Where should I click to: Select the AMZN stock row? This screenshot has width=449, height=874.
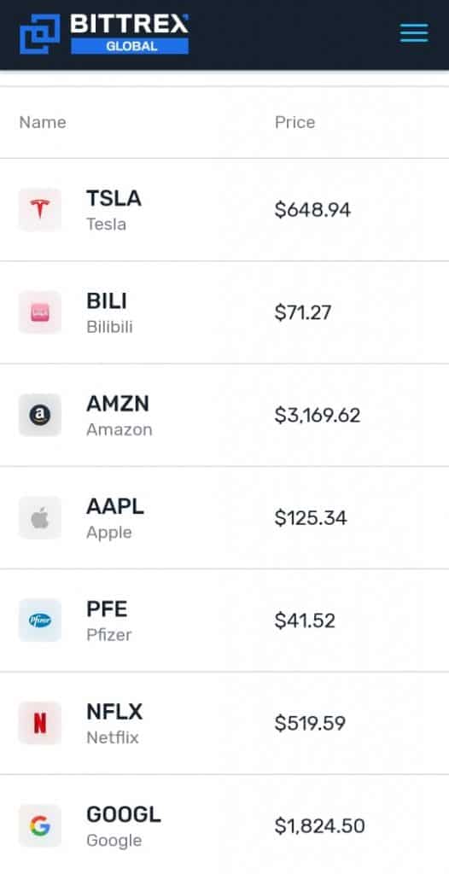point(224,416)
